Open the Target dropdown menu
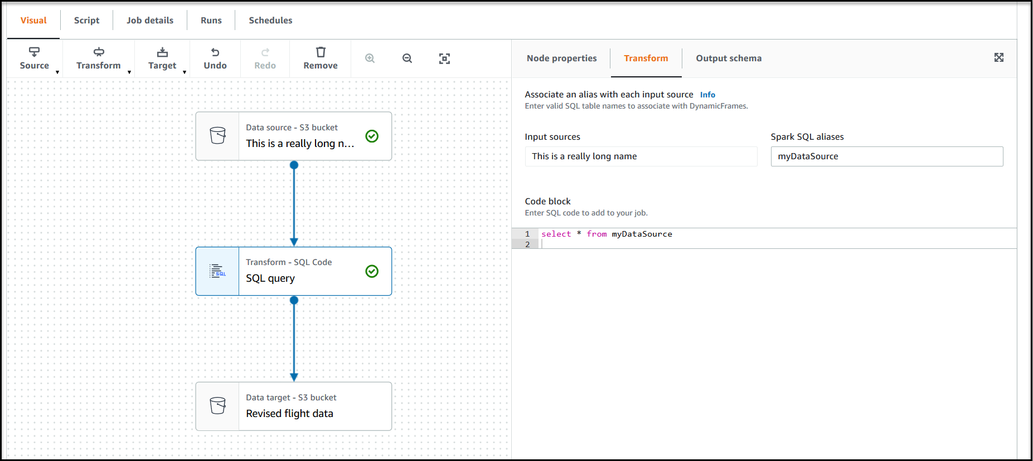Screen dimensions: 1033x461 click(x=162, y=58)
